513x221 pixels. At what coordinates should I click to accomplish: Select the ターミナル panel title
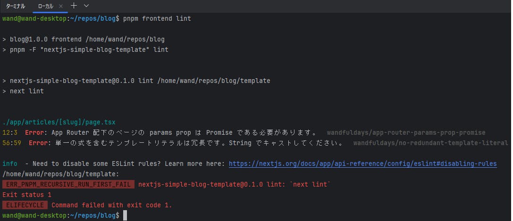[16, 6]
